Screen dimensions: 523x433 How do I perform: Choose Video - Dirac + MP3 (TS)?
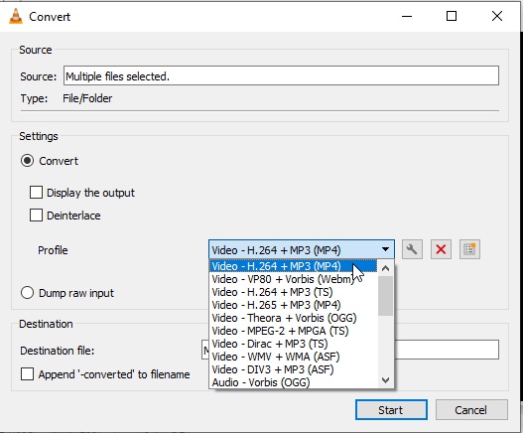click(294, 344)
